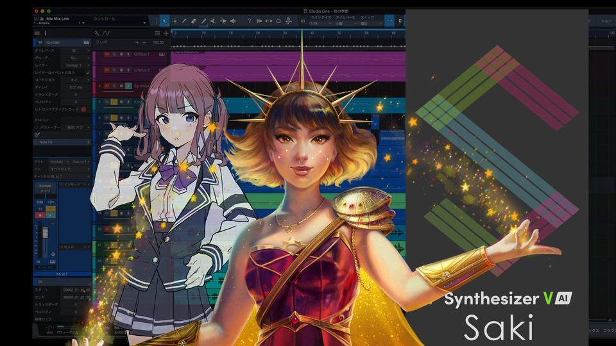Click channel Solo button in mixer strip
Screen dimensions: 616x346
(51, 209)
